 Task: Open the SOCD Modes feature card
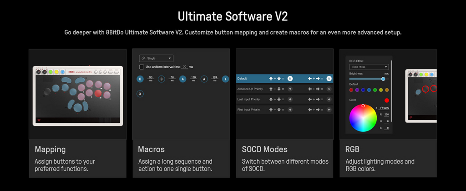point(284,113)
